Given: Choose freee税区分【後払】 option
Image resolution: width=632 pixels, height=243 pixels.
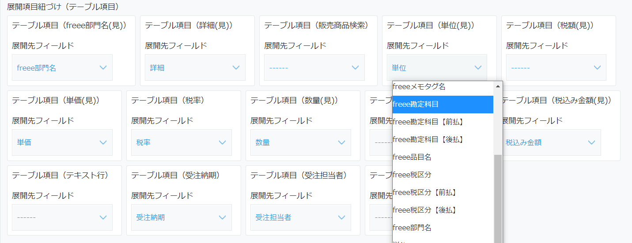Looking at the screenshot, I should pos(443,210).
